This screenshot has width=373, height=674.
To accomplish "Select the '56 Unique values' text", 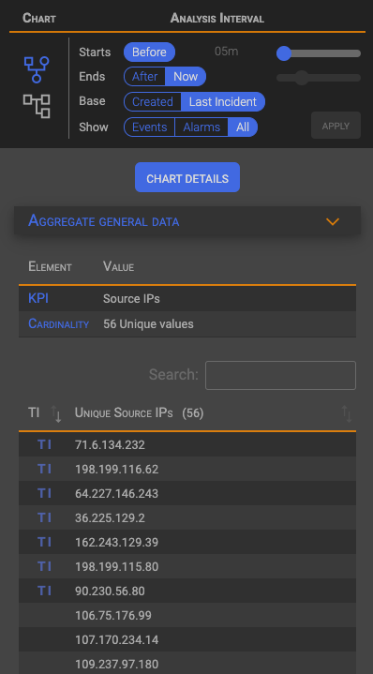I will click(x=148, y=323).
